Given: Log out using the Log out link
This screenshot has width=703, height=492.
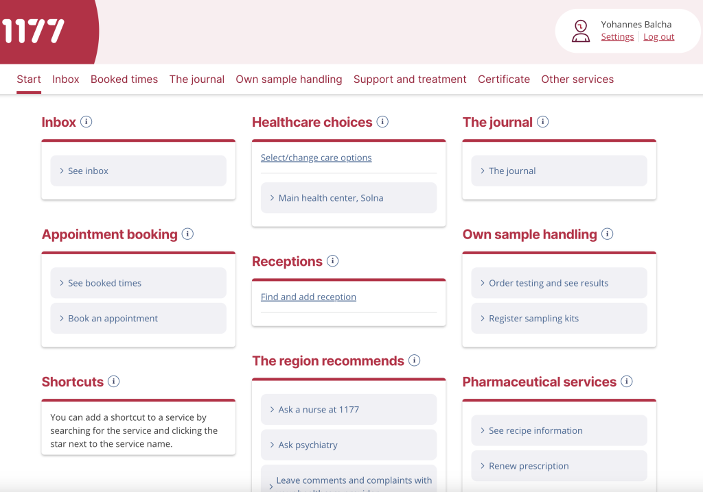Looking at the screenshot, I should 658,36.
